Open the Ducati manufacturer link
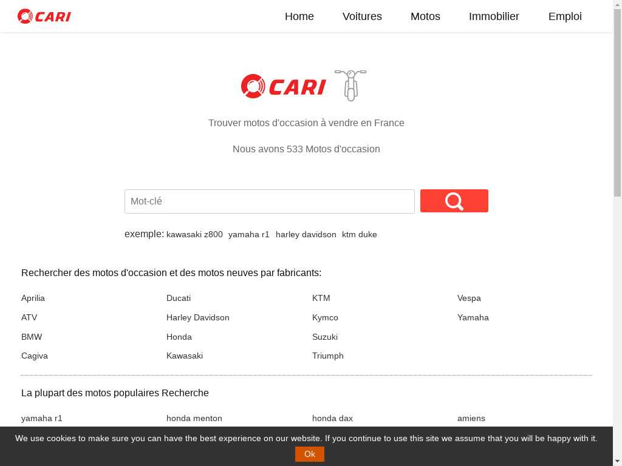This screenshot has width=622, height=466. point(179,298)
